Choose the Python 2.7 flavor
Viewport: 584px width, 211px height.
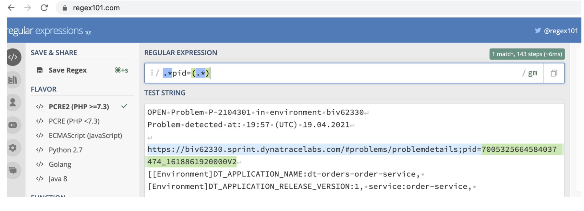(66, 150)
